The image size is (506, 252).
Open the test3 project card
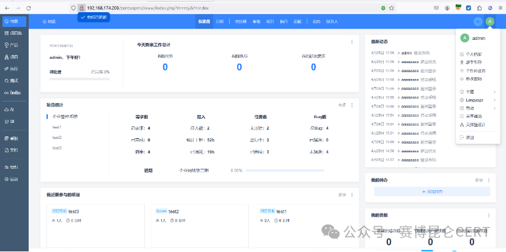(x=95, y=226)
